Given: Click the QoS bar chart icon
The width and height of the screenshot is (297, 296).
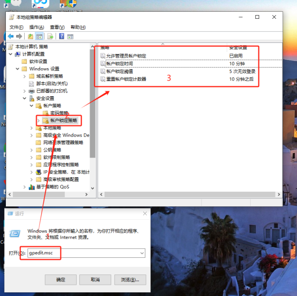Looking at the screenshot, I should pos(32,187).
